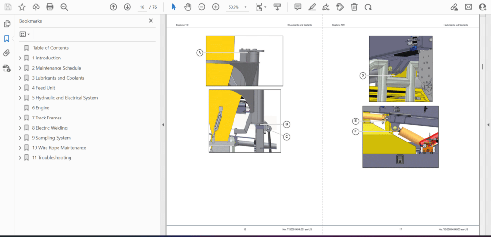
Task: Add the file to starred favorites
Action: [22, 7]
